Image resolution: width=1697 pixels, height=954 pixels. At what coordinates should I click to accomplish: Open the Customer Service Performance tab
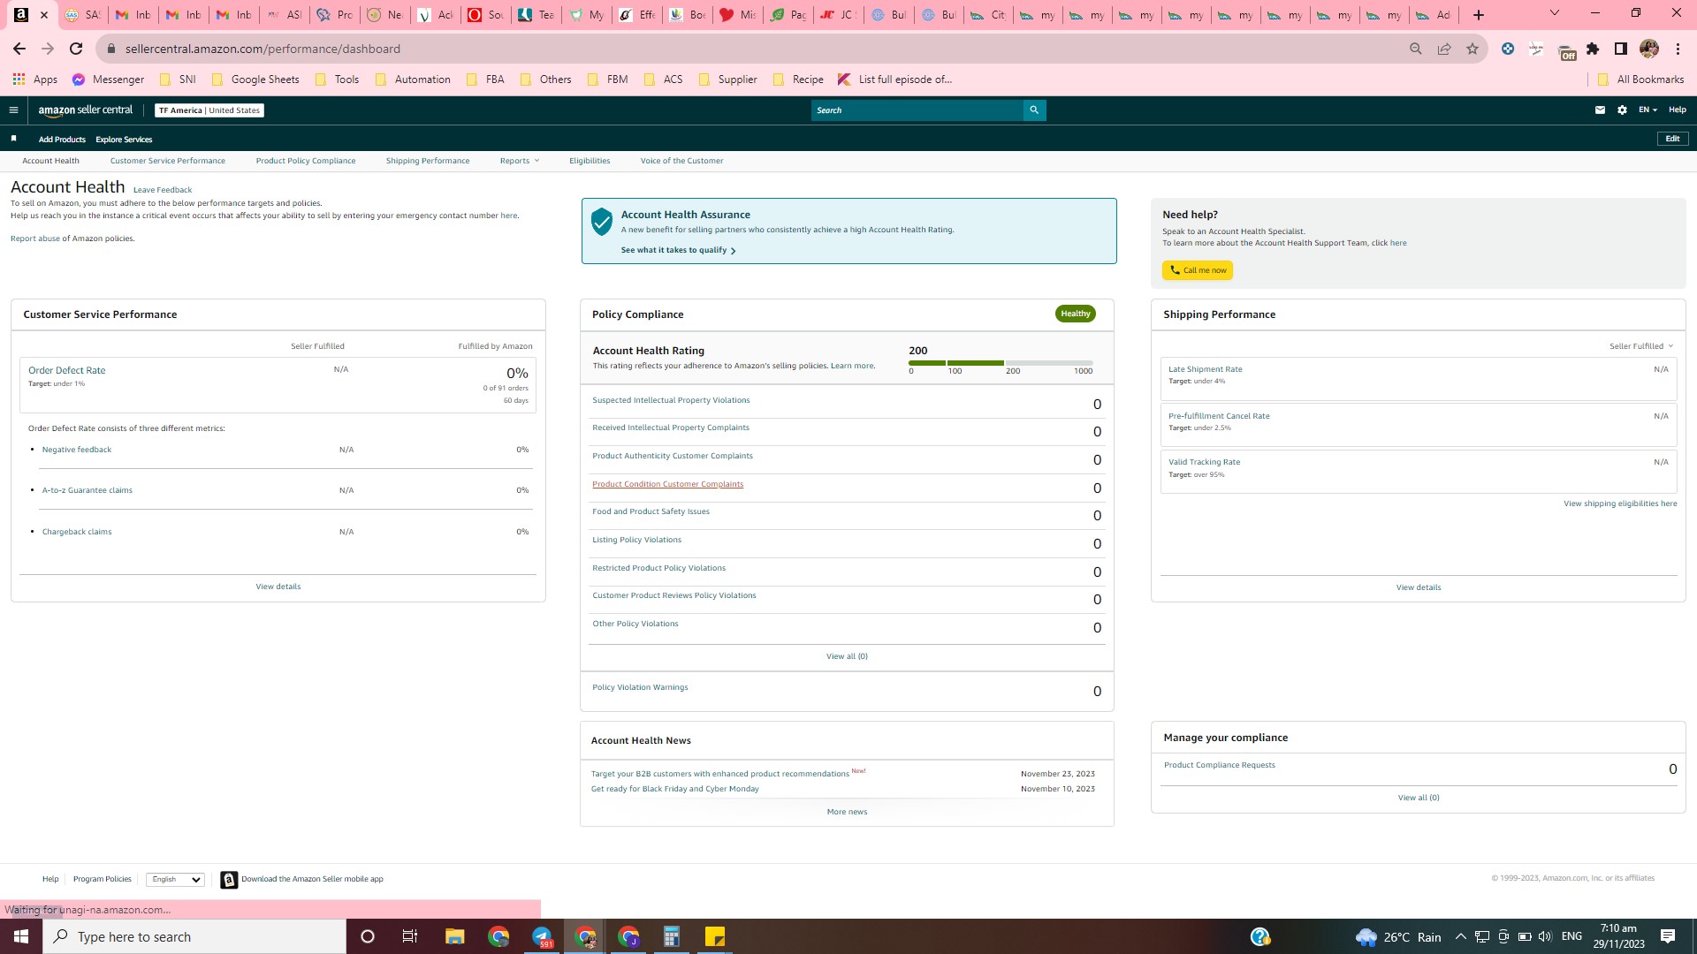click(x=168, y=161)
